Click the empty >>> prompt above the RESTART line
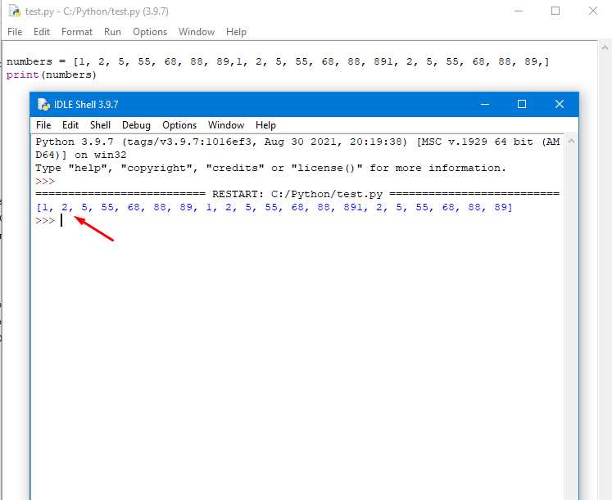 [45, 181]
